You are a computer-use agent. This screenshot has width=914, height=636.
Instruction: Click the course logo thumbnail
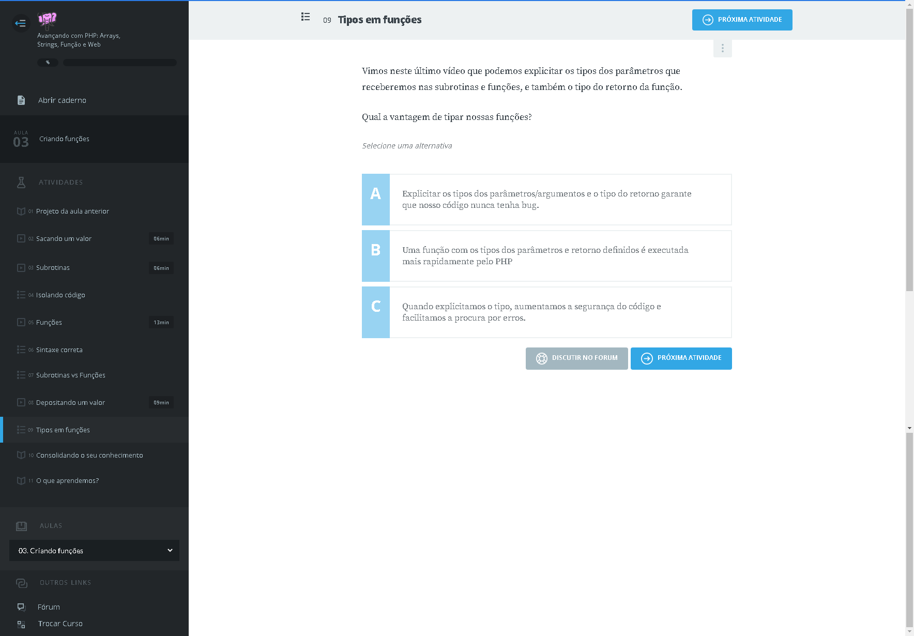pos(47,20)
